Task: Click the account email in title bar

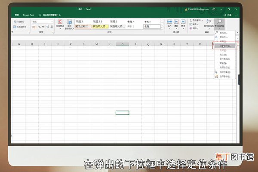Action: (x=198, y=9)
